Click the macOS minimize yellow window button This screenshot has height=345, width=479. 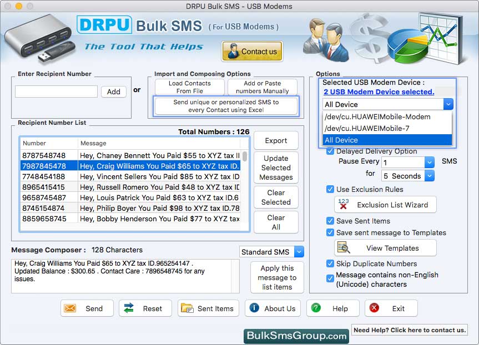pyautogui.click(x=19, y=6)
